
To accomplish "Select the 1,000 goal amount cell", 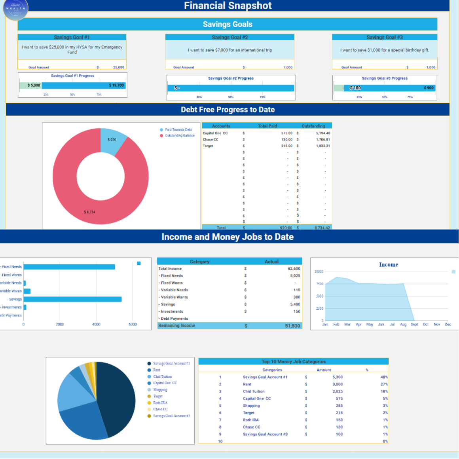I will (431, 67).
